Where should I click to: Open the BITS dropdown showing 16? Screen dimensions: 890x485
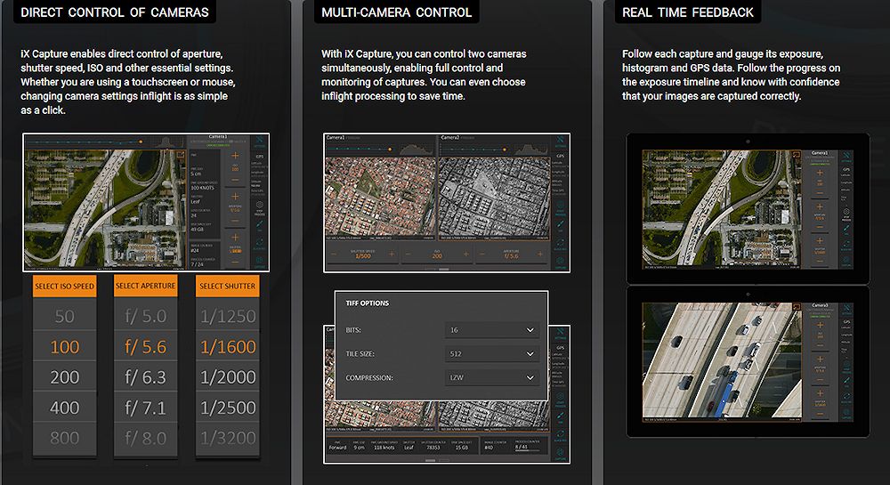pyautogui.click(x=492, y=330)
